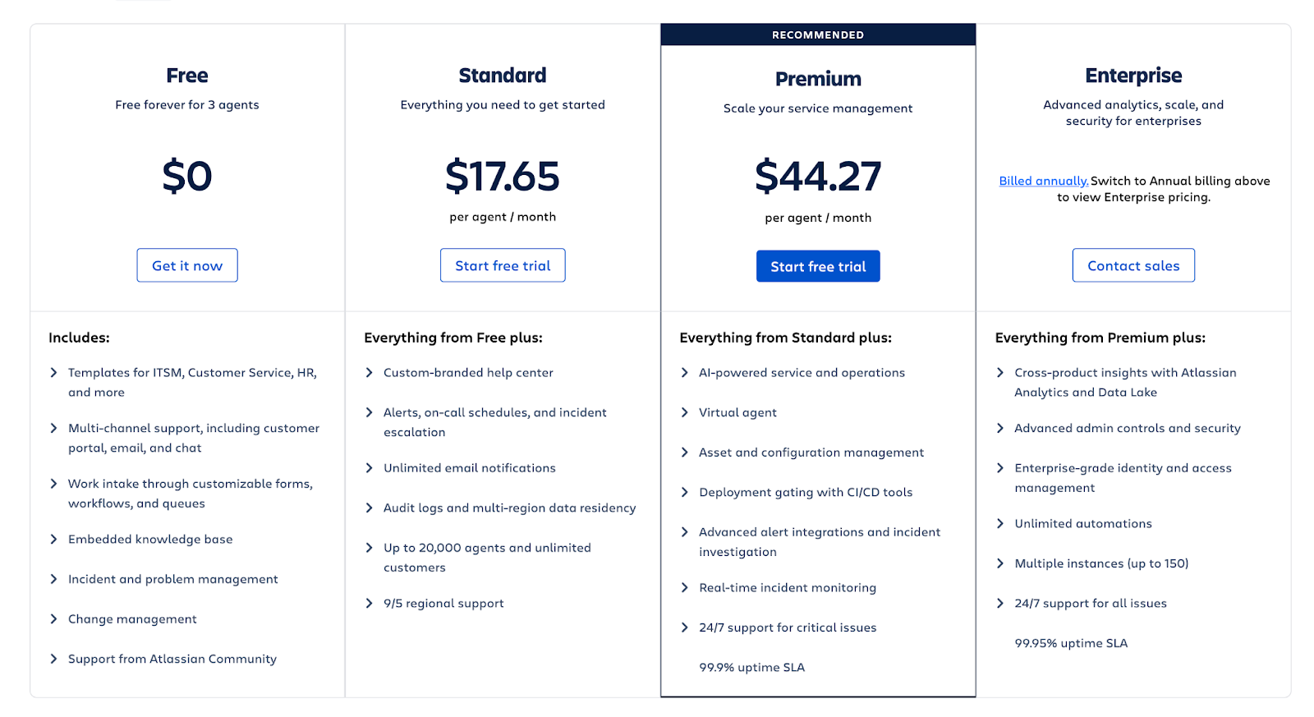Start free trial for Premium plan

tap(818, 266)
